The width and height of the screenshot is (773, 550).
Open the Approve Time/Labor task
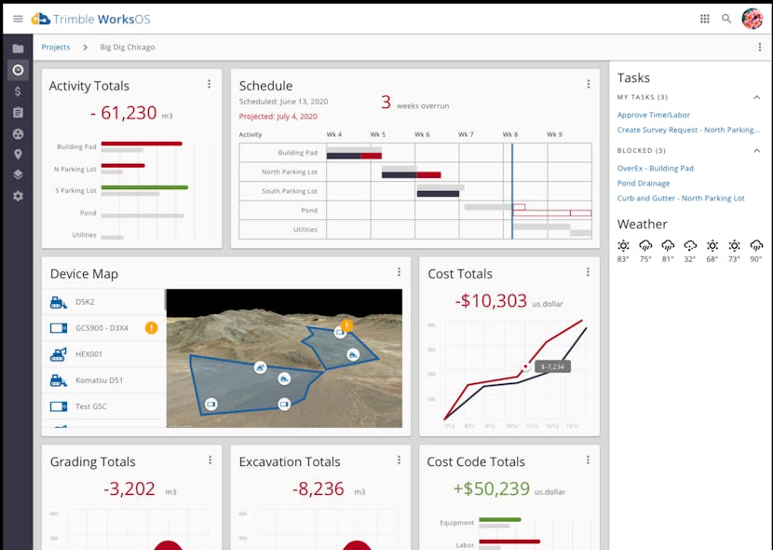coord(655,115)
